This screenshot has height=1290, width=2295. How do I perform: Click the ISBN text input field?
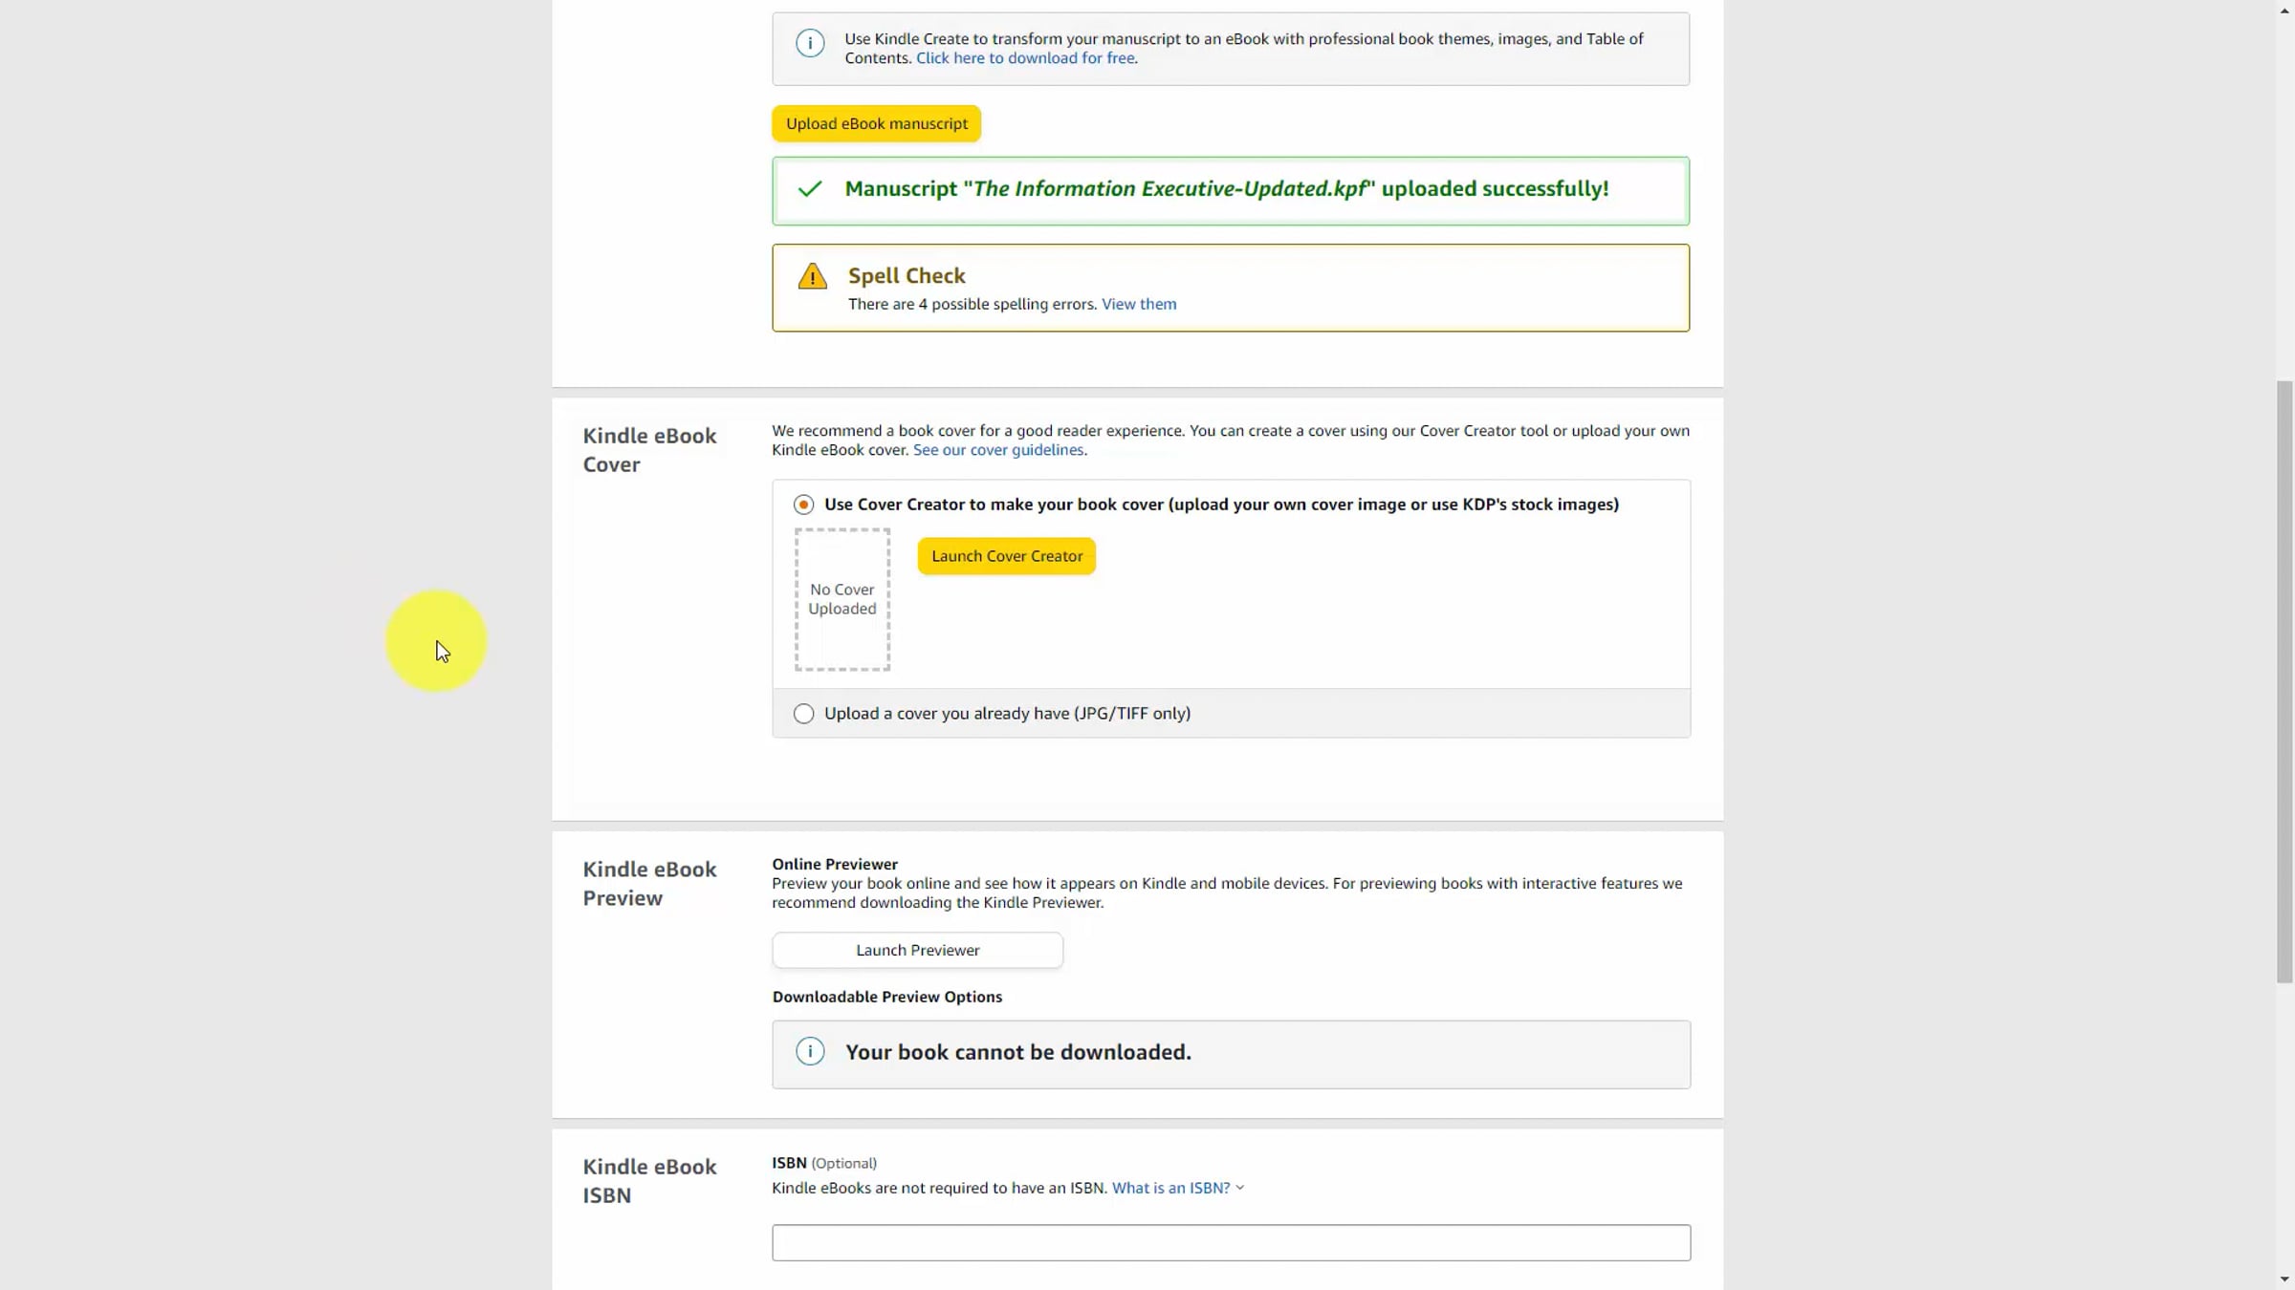point(1231,1242)
